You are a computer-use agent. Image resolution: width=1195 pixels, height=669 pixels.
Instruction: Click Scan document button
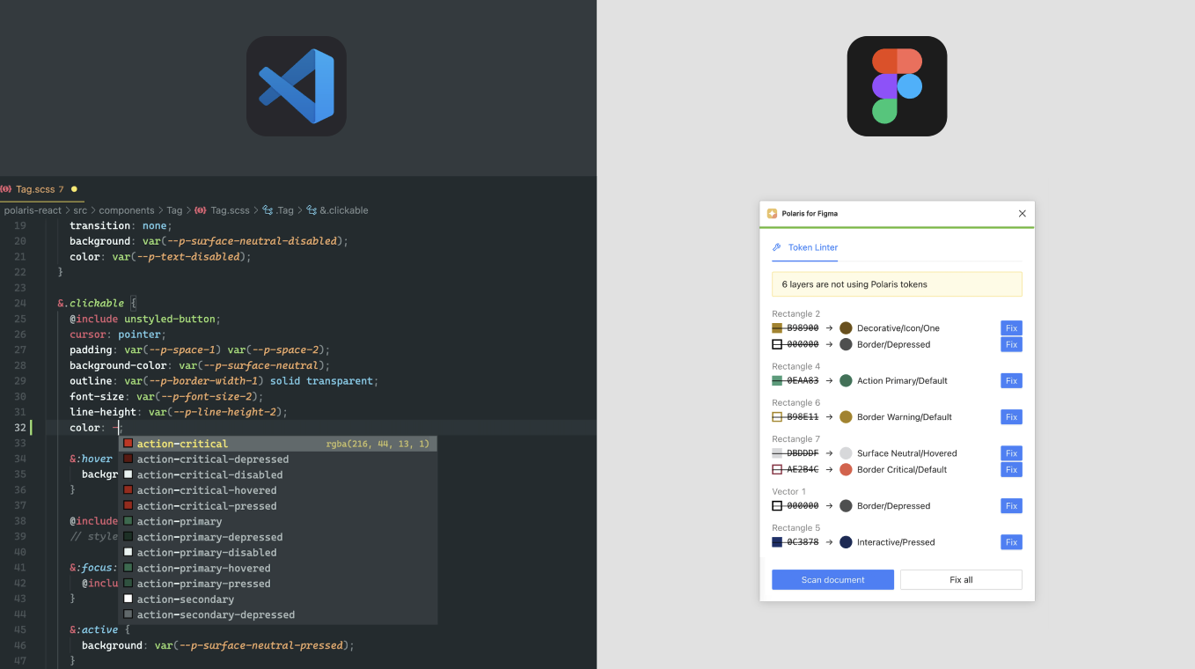click(x=832, y=580)
